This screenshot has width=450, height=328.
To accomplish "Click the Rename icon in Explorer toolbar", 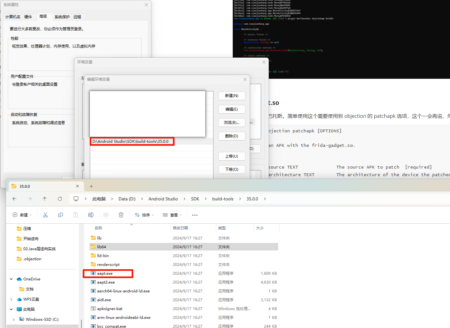I will (x=91, y=215).
